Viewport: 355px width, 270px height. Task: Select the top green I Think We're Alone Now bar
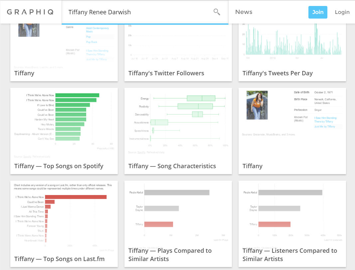(x=77, y=95)
